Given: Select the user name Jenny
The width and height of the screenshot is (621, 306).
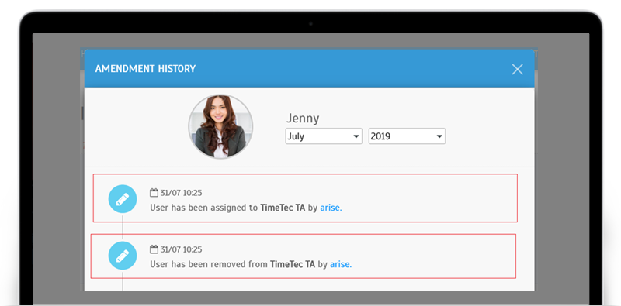Looking at the screenshot, I should click(x=303, y=119).
